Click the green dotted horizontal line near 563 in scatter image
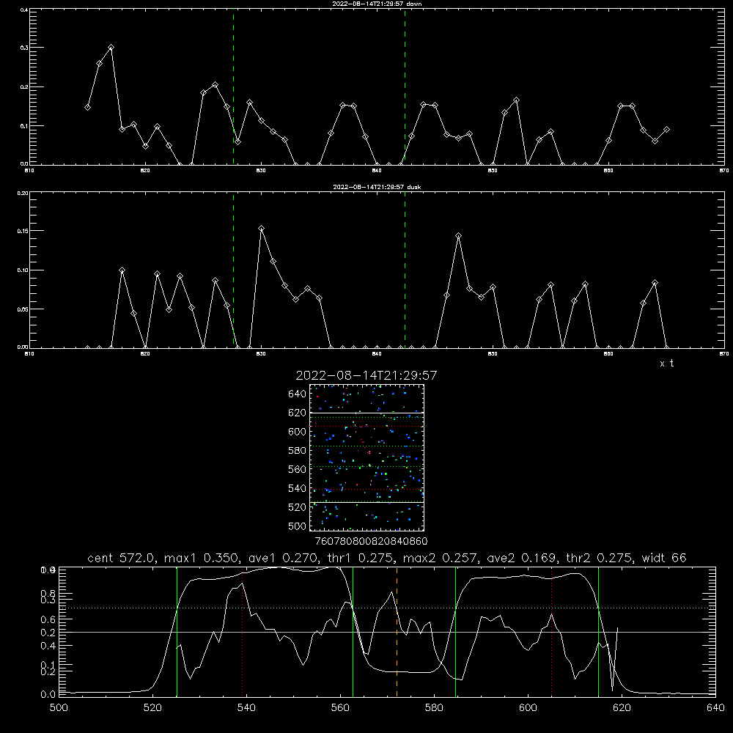This screenshot has width=733, height=733. click(367, 466)
